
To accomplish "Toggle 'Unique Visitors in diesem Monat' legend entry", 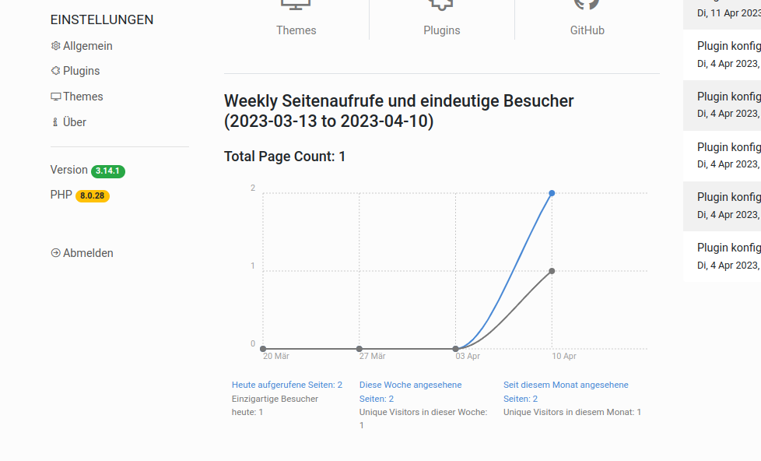I will (572, 412).
